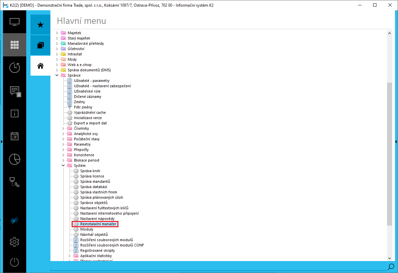Click the power icon in sidebar
The width and height of the screenshot is (398, 273).
pos(14,262)
